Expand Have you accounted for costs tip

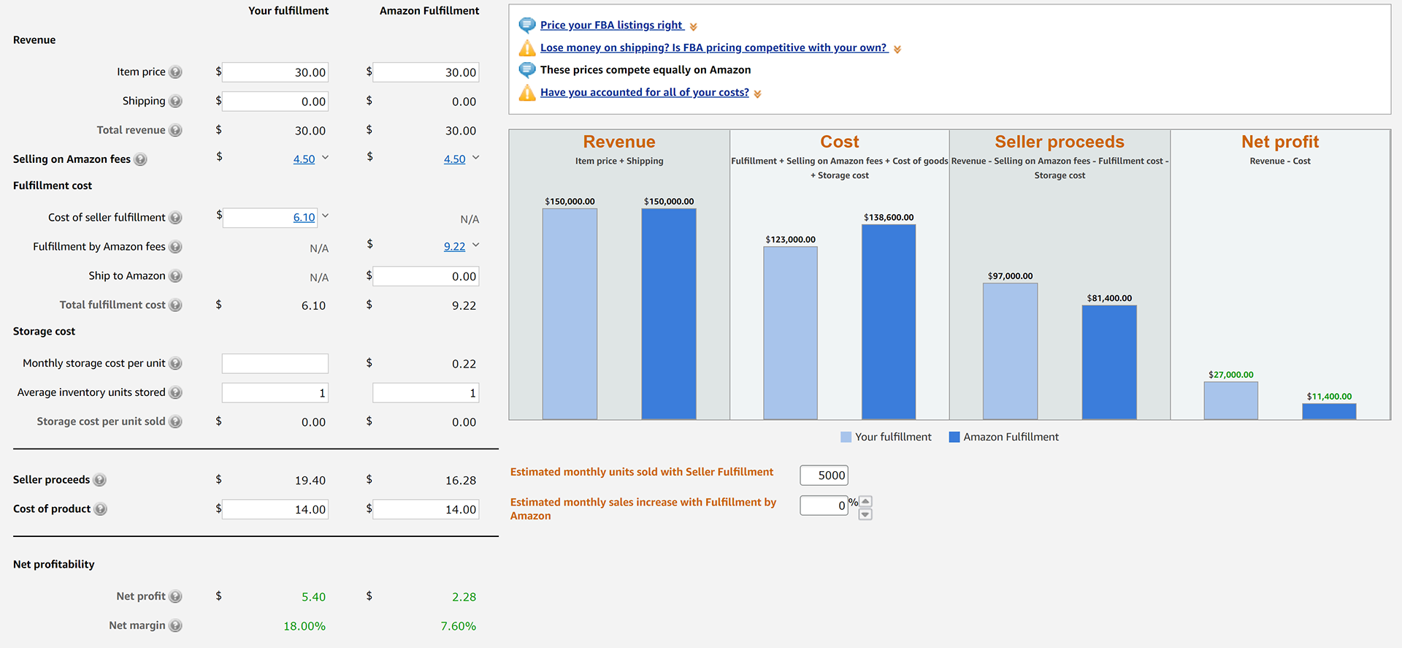[x=758, y=94]
